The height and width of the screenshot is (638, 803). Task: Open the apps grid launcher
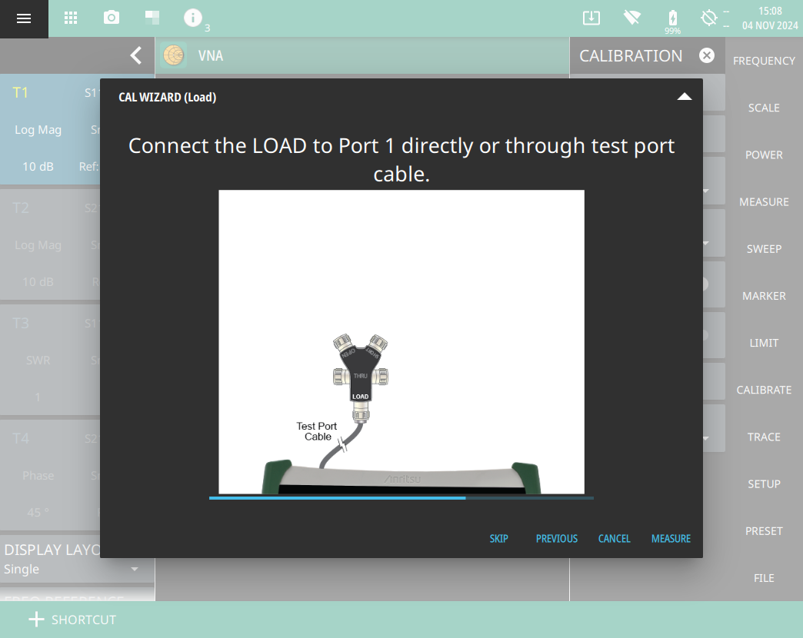tap(70, 18)
